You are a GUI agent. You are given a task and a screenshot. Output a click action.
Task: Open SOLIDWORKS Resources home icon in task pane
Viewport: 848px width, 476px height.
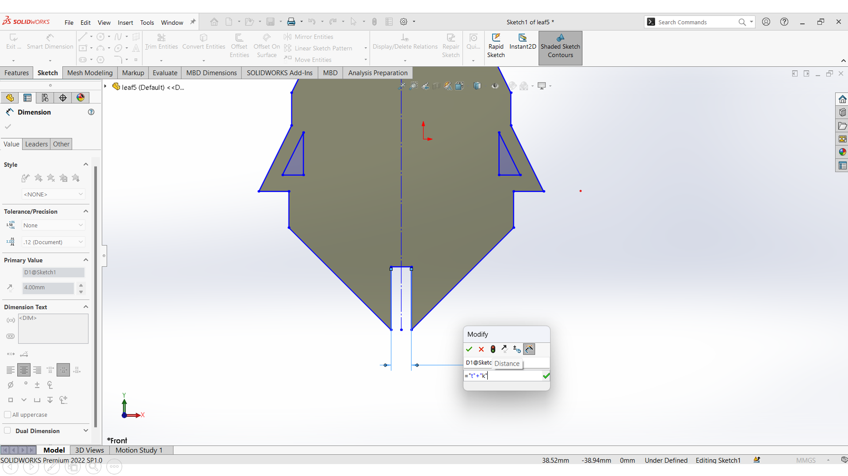tap(842, 99)
